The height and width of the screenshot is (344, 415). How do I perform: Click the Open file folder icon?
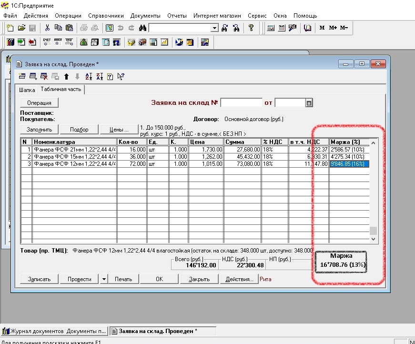(x=21, y=28)
